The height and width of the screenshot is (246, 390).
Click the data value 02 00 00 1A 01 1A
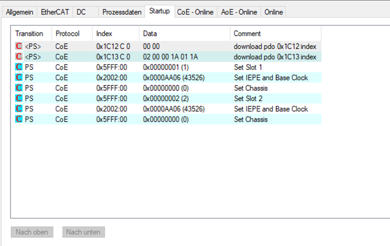[170, 57]
